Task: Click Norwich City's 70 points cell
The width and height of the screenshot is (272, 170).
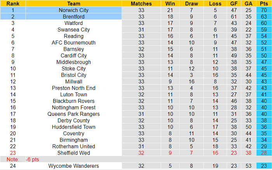Action: [264, 10]
